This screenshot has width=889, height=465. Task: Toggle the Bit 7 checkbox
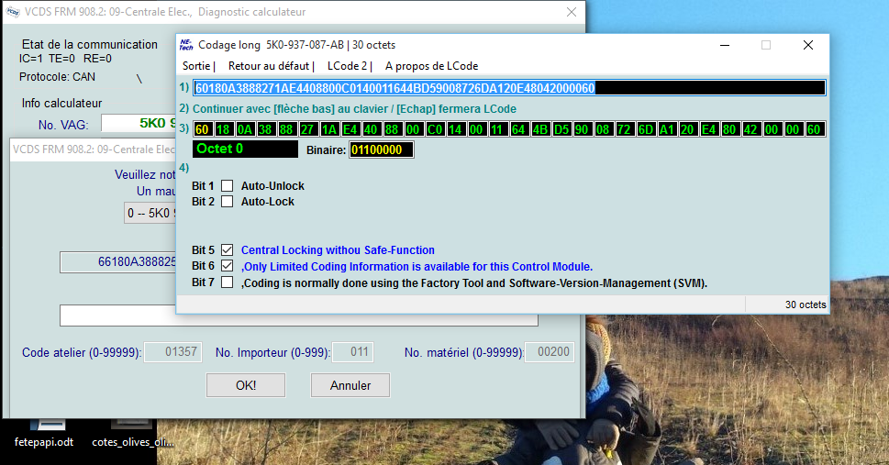(x=228, y=282)
